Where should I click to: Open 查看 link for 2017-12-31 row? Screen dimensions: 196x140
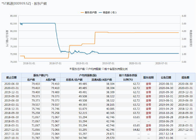[148, 130]
